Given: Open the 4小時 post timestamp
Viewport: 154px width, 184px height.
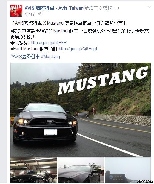Looking at the screenshot, I should coord(30,14).
